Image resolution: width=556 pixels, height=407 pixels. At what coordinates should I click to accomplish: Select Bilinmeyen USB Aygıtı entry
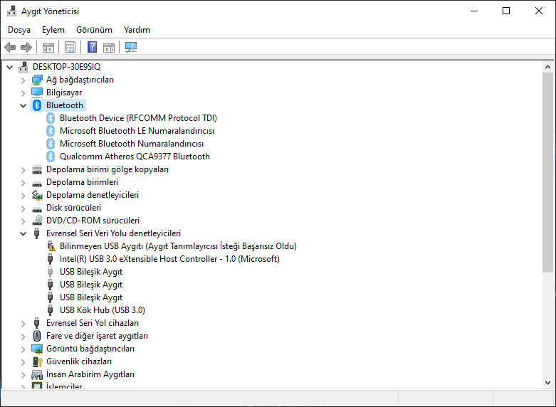click(x=178, y=246)
